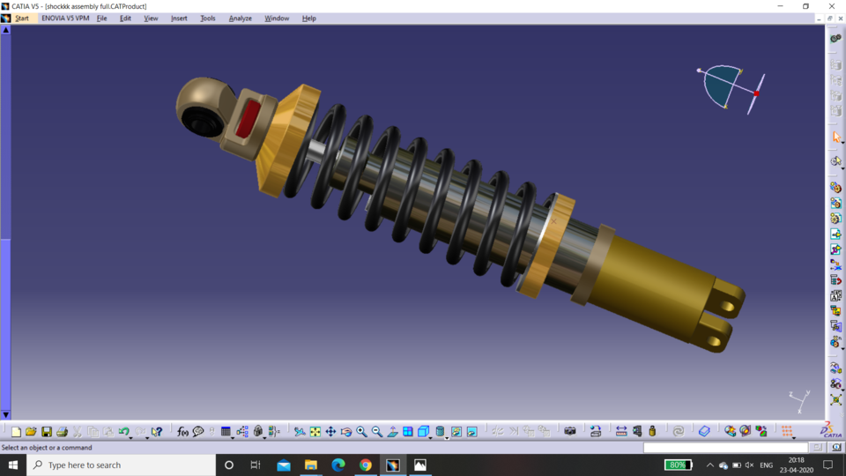Image resolution: width=846 pixels, height=476 pixels.
Task: Expand the view mode shading dropdown
Action: pos(447,437)
